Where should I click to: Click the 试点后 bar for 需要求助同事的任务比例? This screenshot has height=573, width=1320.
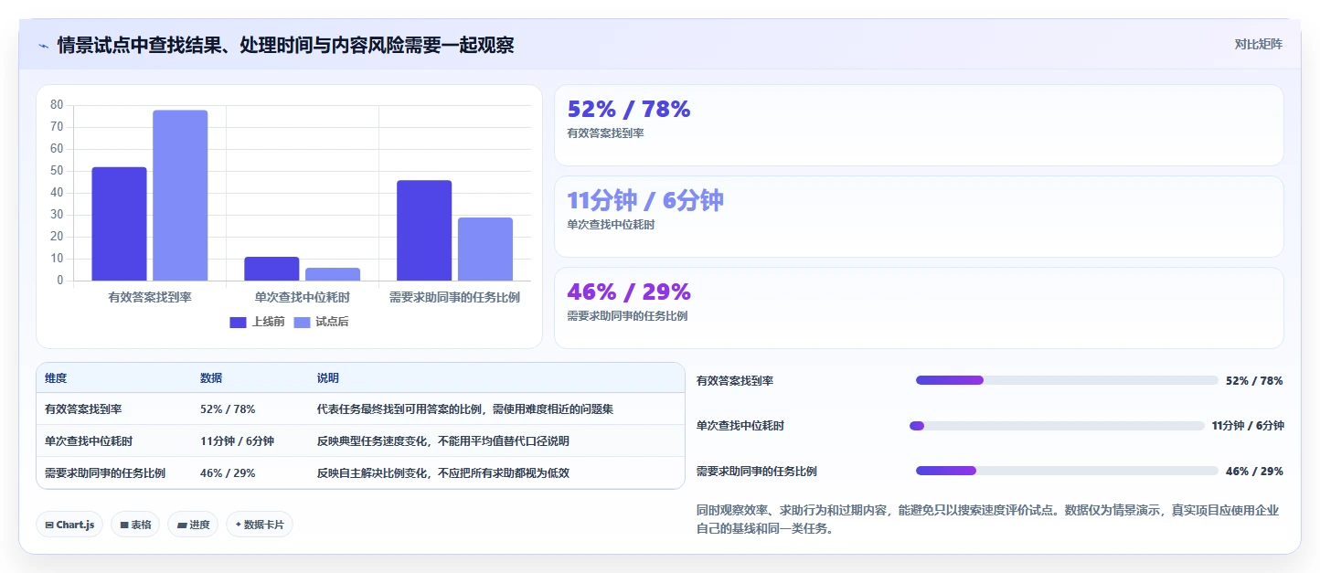click(485, 249)
